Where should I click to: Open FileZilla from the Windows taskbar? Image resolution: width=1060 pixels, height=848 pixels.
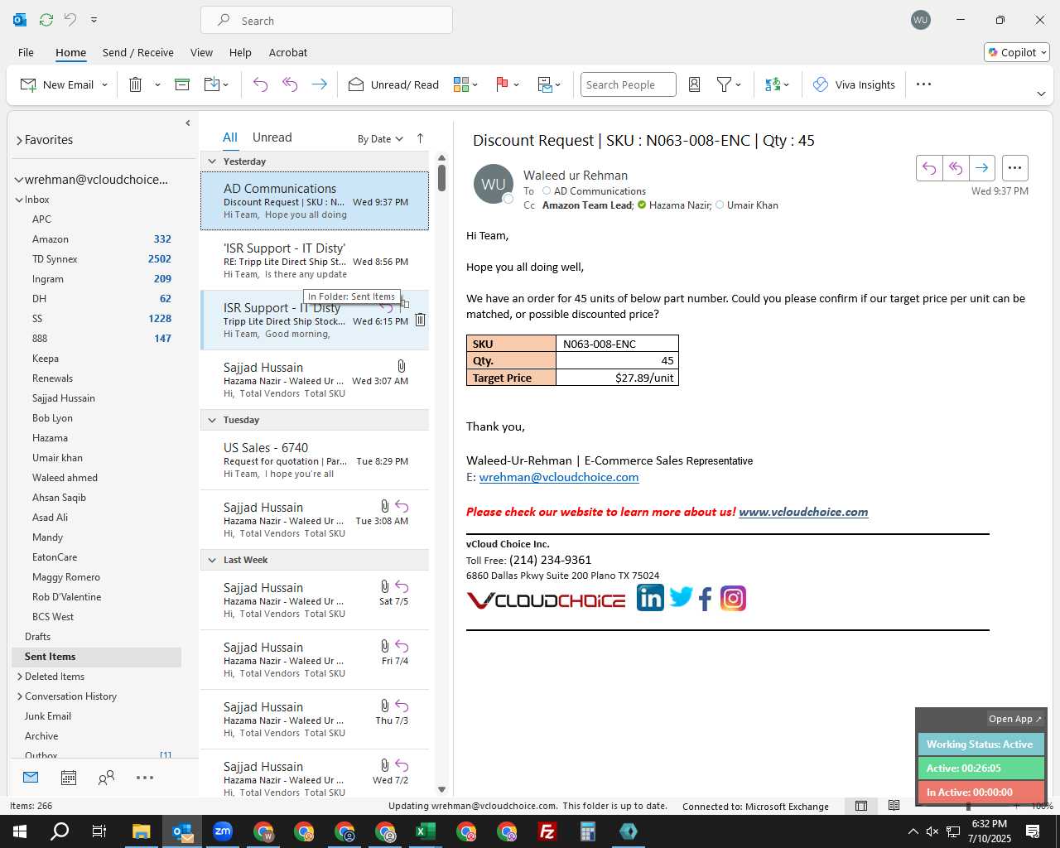pos(547,831)
